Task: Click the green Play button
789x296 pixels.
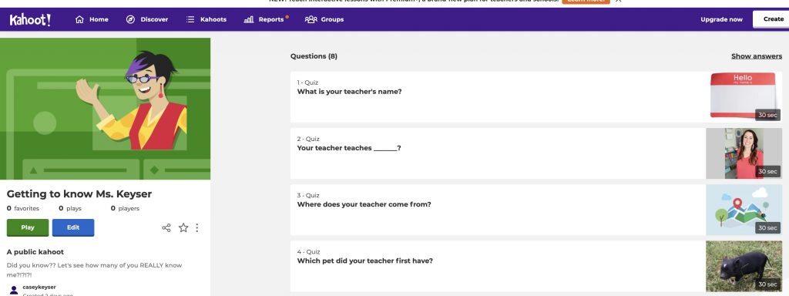Action: coord(28,227)
